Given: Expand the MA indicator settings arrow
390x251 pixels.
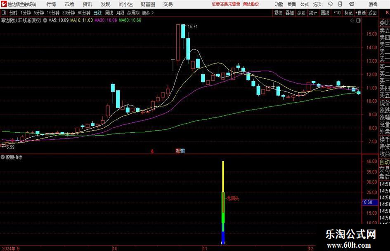Looking at the screenshot, I should pos(45,20).
